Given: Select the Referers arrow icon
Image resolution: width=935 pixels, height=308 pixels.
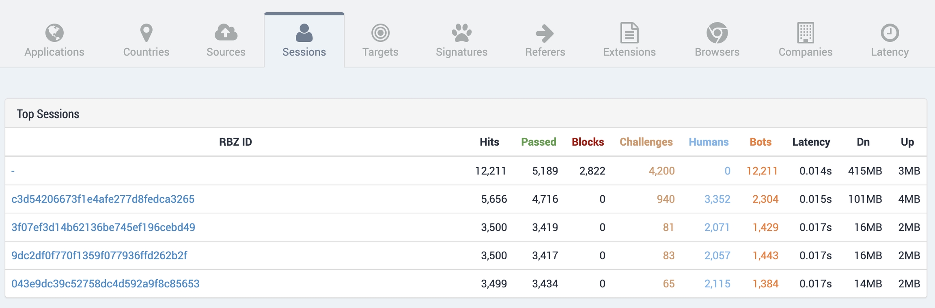Looking at the screenshot, I should pos(545,33).
